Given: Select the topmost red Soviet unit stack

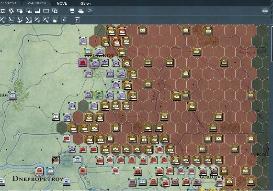Looking at the screenshot, I should [x=122, y=31].
